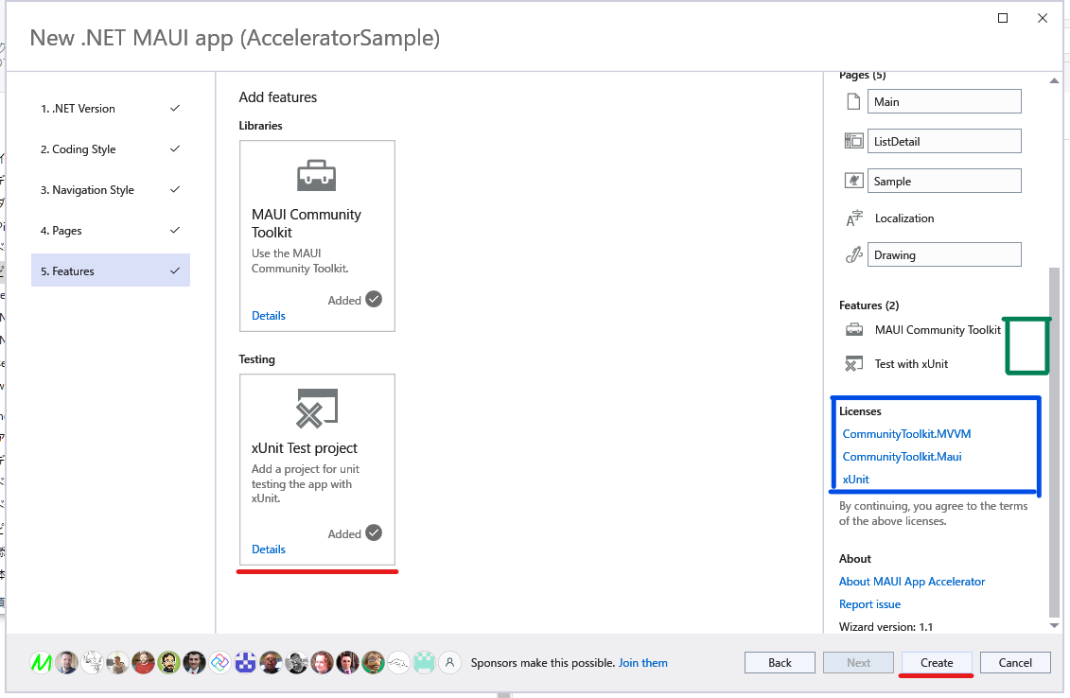Click the blue pixel-pattern sponsor avatar
Screen dimensions: 1070x698
click(x=245, y=662)
